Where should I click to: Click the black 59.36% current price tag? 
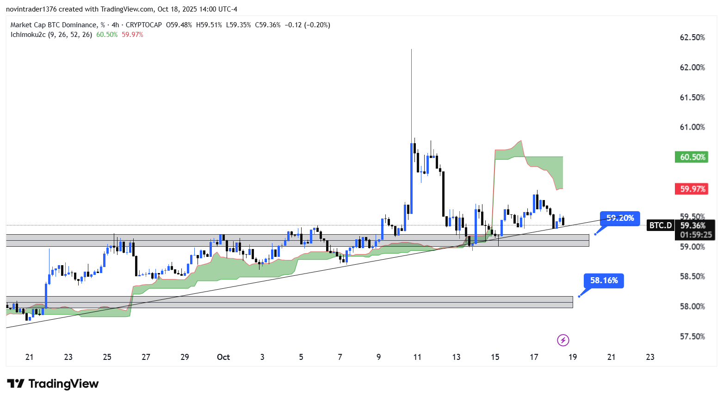pyautogui.click(x=692, y=226)
